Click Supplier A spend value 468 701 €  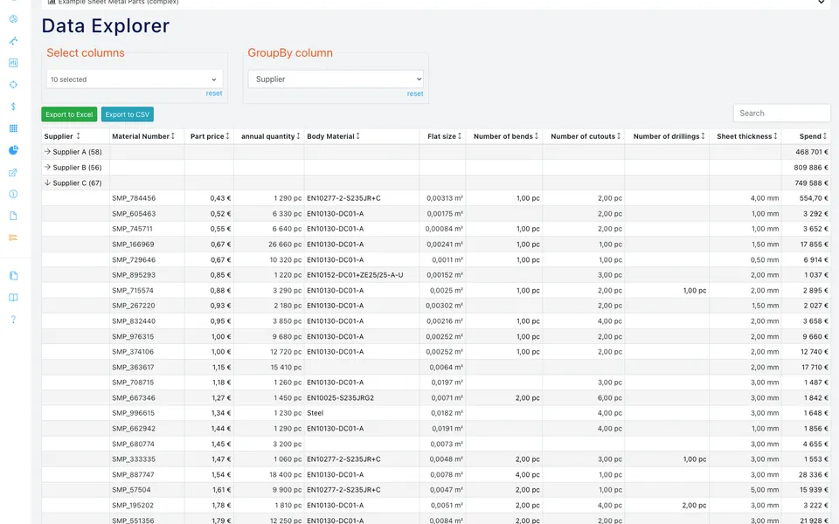(811, 152)
